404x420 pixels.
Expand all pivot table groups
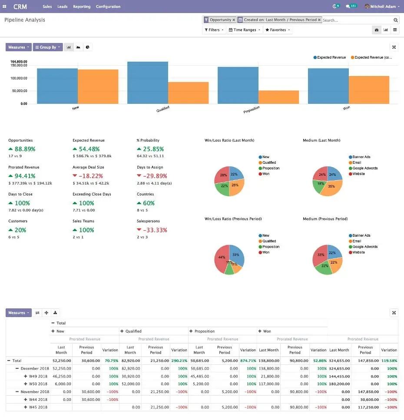(46, 313)
